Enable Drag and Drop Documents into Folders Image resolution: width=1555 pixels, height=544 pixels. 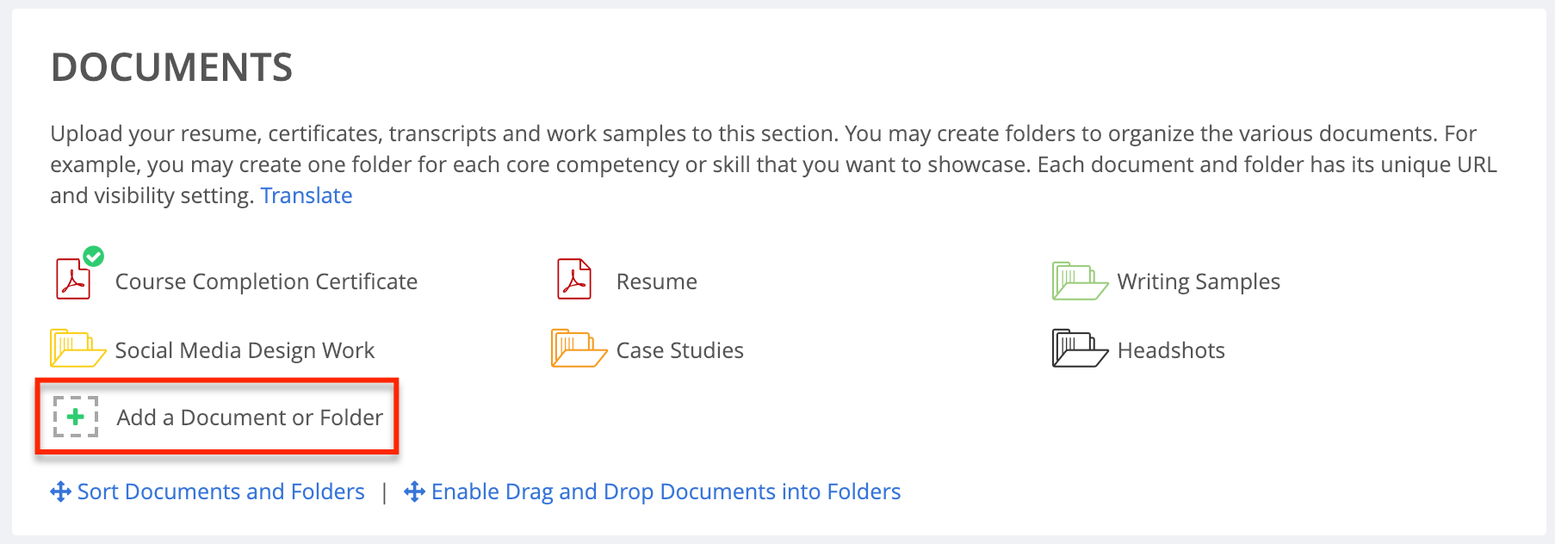[x=666, y=491]
